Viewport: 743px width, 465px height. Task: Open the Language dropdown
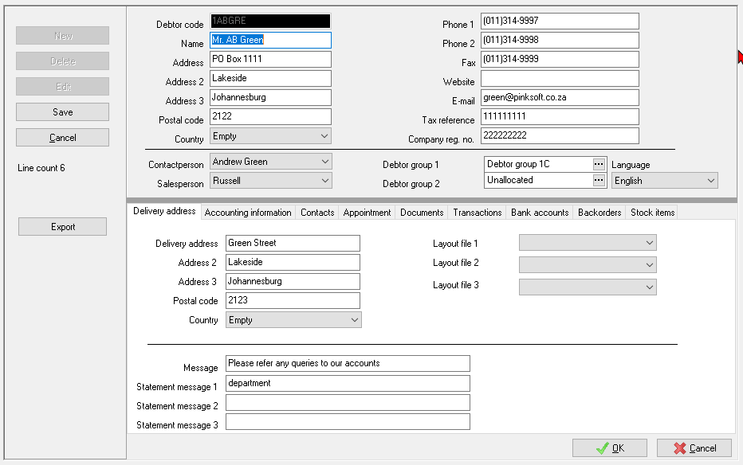click(x=664, y=181)
